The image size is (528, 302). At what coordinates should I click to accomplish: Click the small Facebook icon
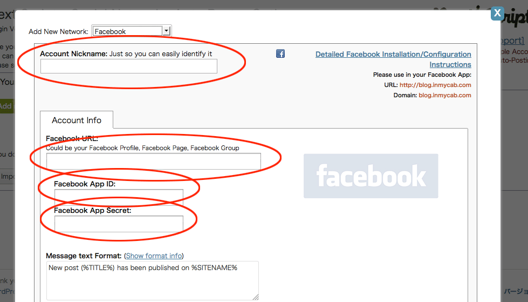point(280,53)
